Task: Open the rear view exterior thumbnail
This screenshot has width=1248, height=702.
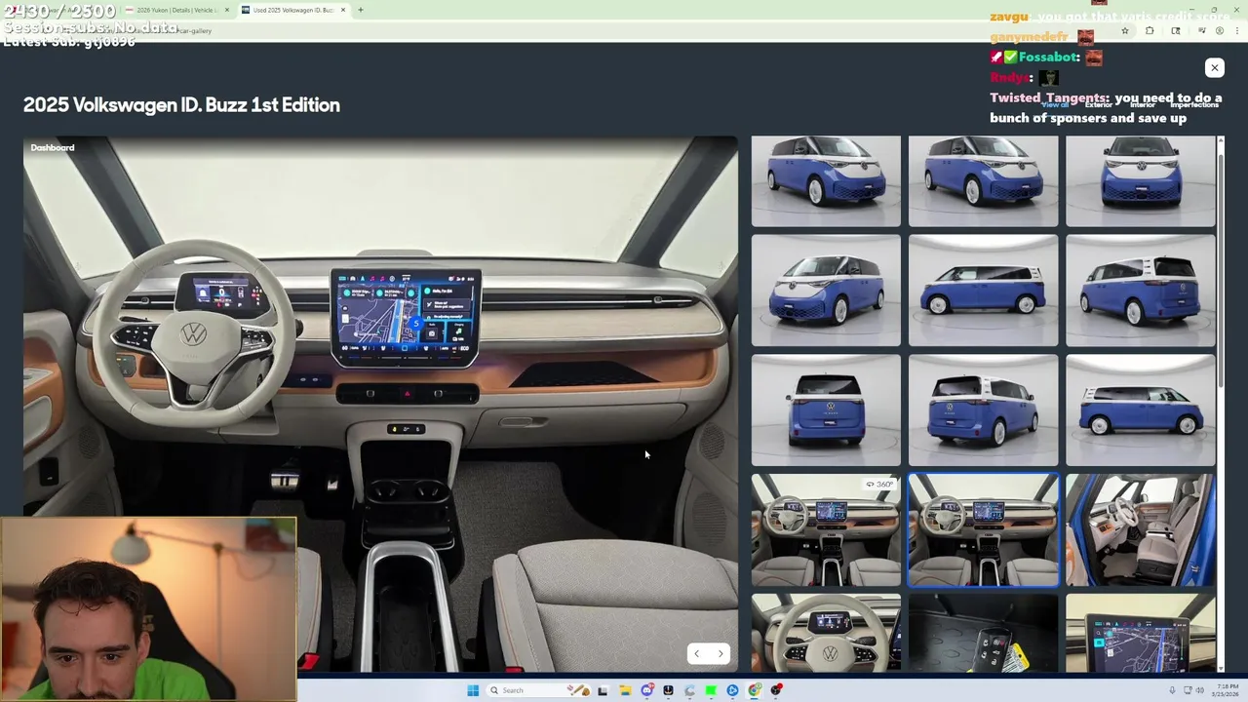Action: tap(826, 409)
